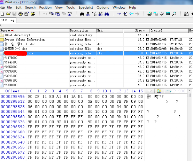
Task: Sort by Size column header
Action: pos(137,31)
